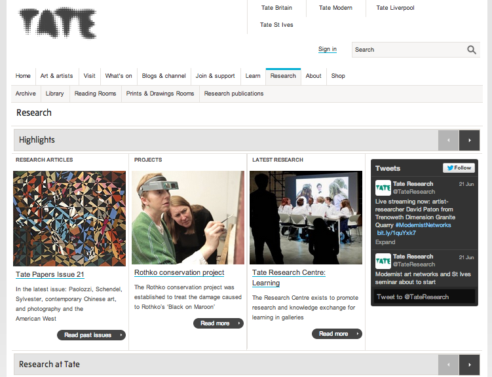
Task: Click the Research page title
Action: point(34,113)
